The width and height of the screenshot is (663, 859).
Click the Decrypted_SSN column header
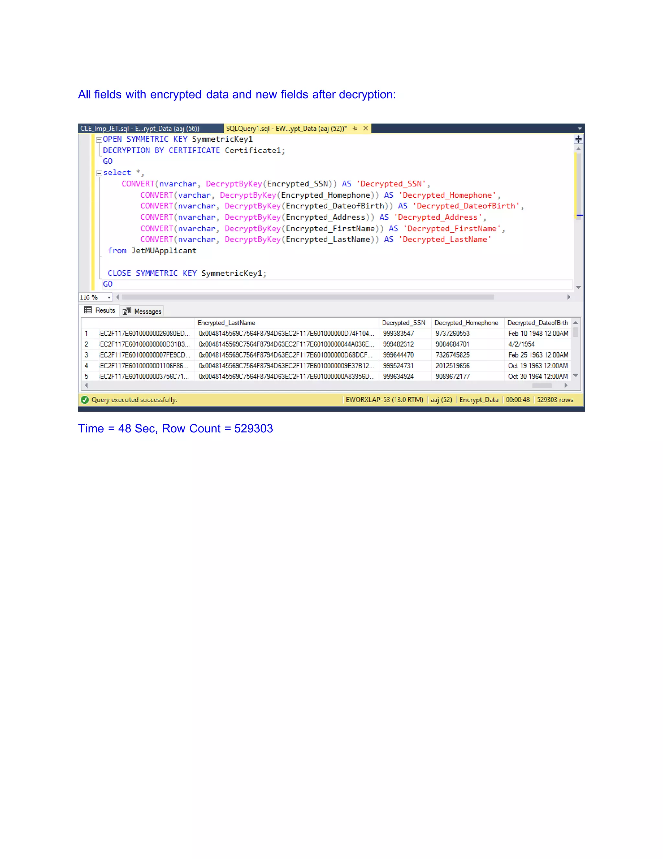[x=403, y=323]
